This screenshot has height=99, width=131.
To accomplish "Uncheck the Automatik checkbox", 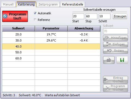I will click(x=35, y=13).
